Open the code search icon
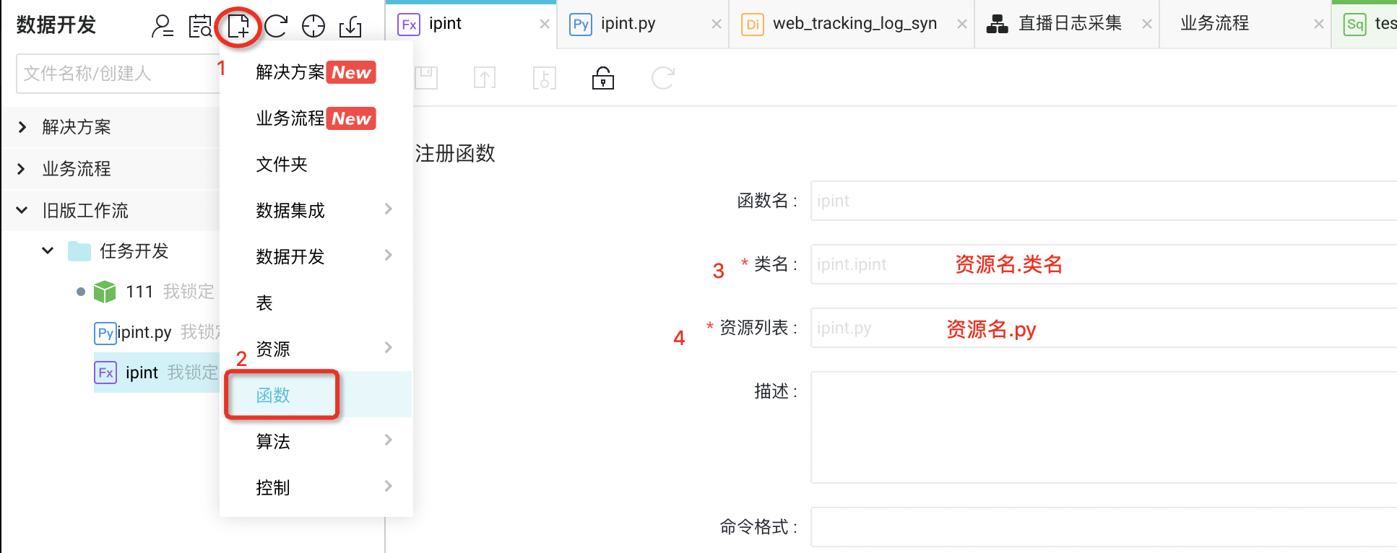The width and height of the screenshot is (1397, 553). pos(200,26)
